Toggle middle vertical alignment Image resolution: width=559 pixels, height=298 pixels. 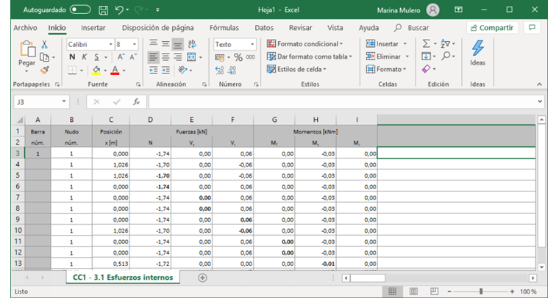coord(165,44)
